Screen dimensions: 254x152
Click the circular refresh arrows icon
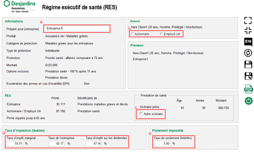(248, 53)
